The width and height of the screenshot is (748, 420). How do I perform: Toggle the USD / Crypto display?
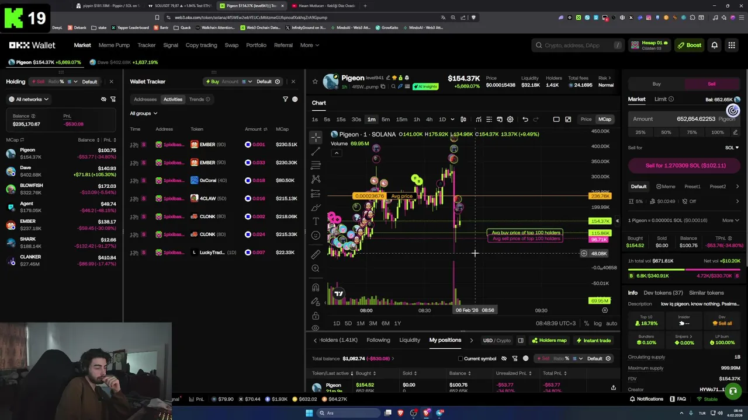point(496,340)
